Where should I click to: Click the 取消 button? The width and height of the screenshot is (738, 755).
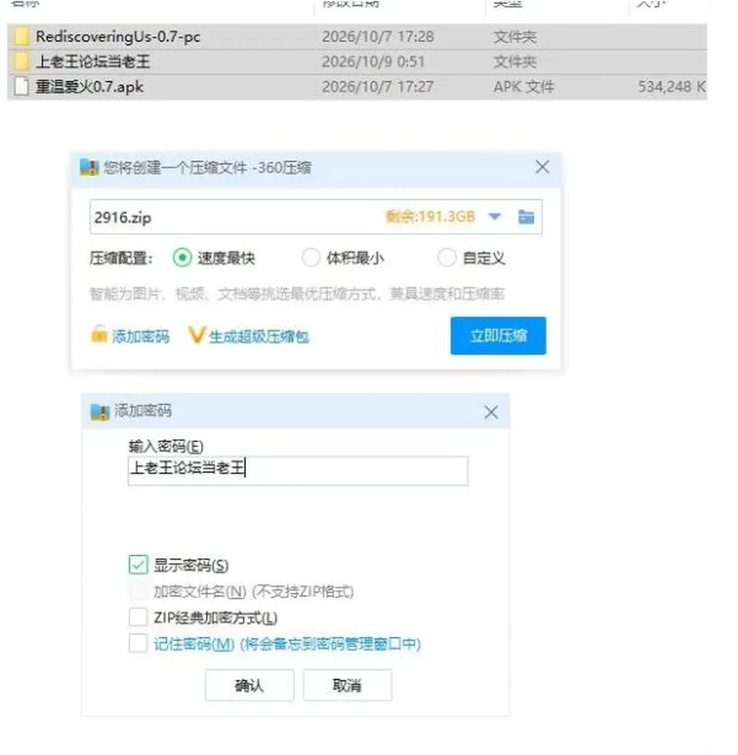[347, 685]
